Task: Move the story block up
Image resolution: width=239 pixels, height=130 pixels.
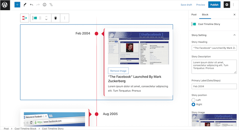Action: tap(46, 17)
